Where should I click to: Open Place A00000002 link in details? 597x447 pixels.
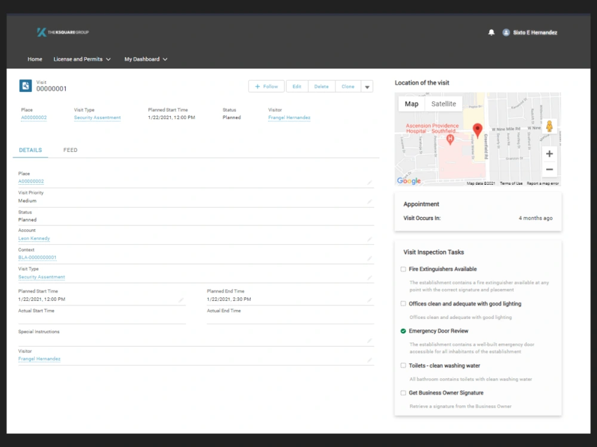31,182
